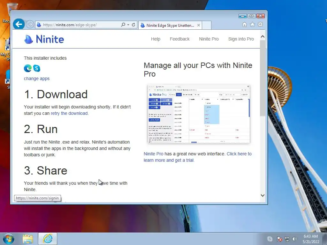This screenshot has height=245, width=327.
Task: Open the Help page link
Action: [x=156, y=39]
